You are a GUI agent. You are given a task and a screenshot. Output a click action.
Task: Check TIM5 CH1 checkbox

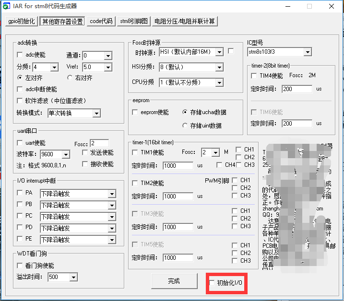235,245
